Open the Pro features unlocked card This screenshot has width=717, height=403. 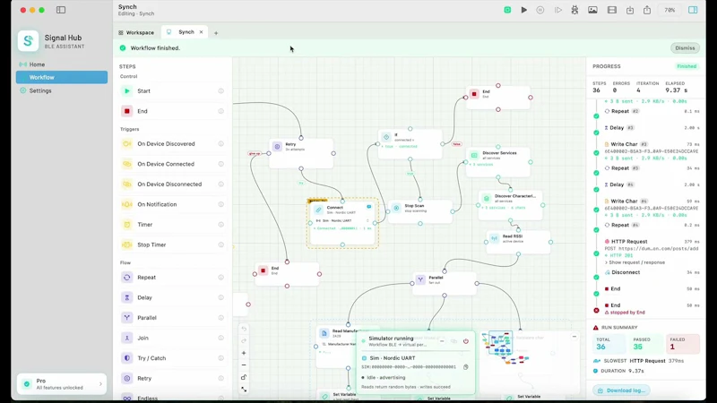62,384
